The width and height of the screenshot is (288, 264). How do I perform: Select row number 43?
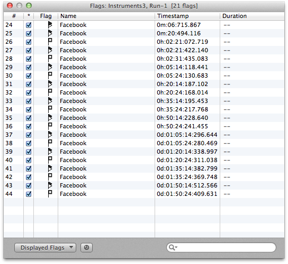pyautogui.click(x=9, y=185)
